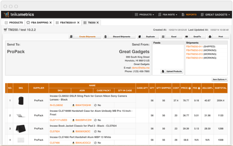Image resolution: width=233 pixels, height=146 pixels.
Task: Click the Amazon icon beside ASIN B0047DXGHK
Action: (73, 105)
